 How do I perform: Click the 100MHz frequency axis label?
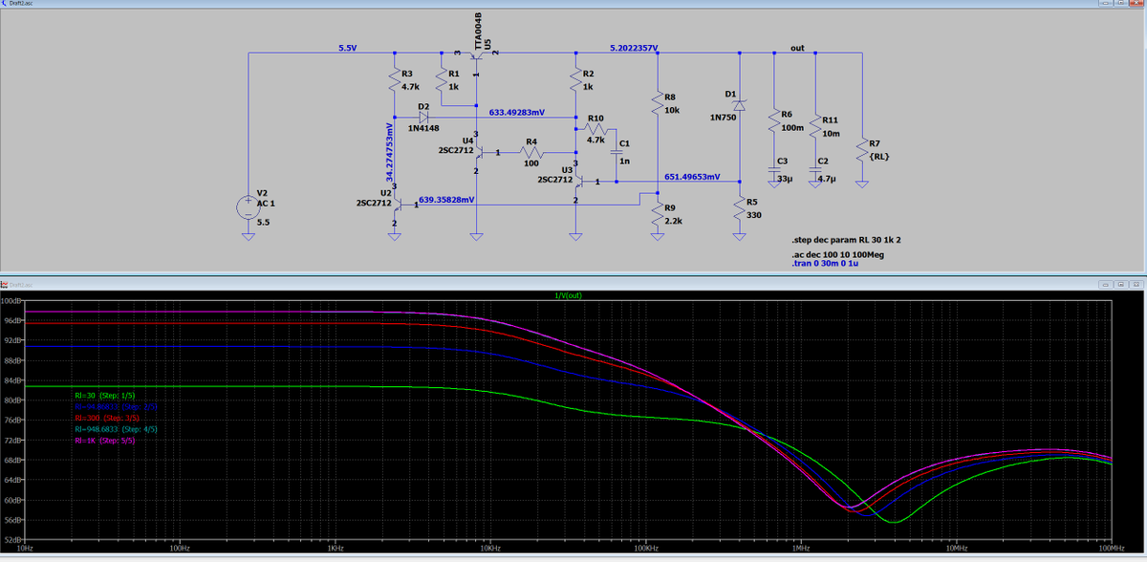(x=1110, y=549)
